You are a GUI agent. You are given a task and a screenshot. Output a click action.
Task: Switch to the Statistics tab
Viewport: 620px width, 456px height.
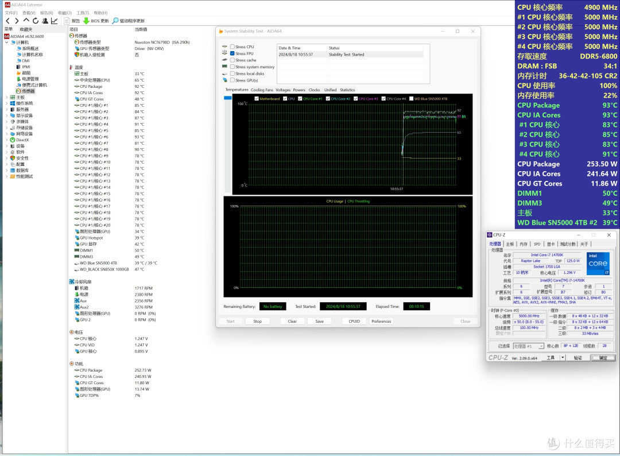(x=347, y=90)
